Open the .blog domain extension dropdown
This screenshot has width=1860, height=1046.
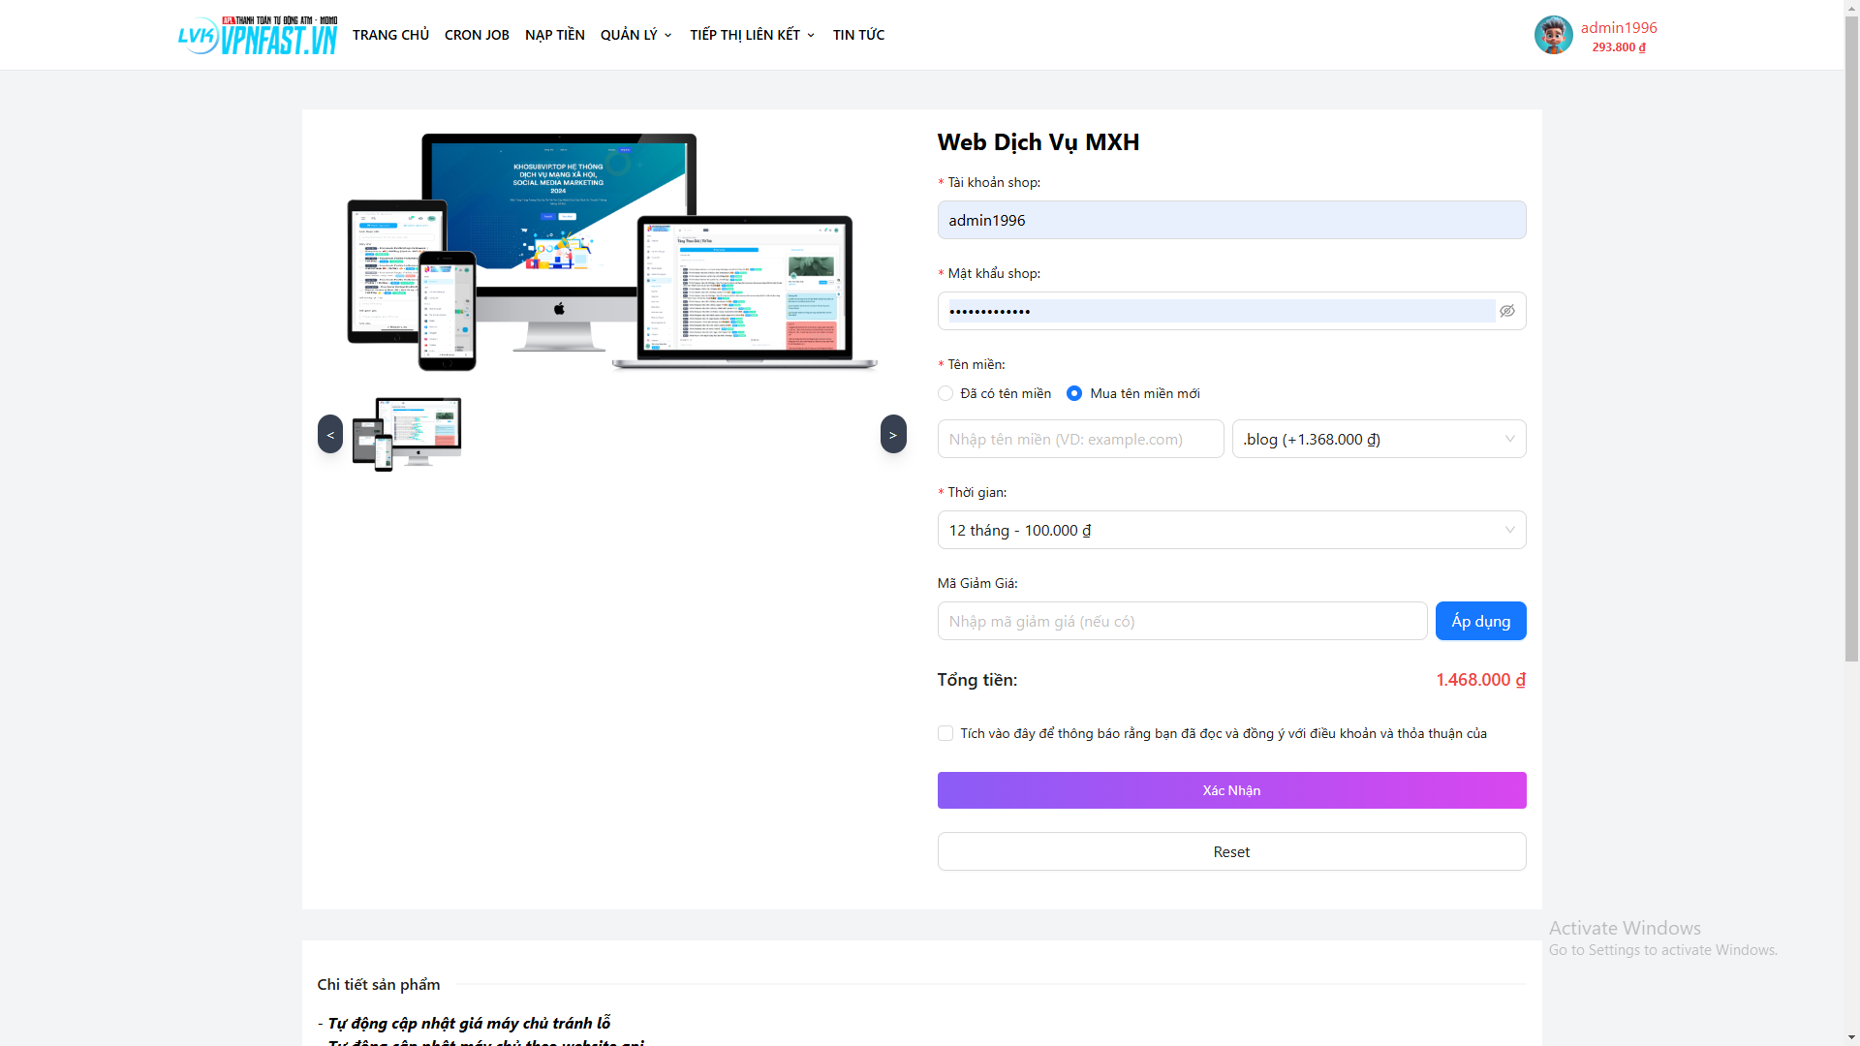[x=1379, y=439]
